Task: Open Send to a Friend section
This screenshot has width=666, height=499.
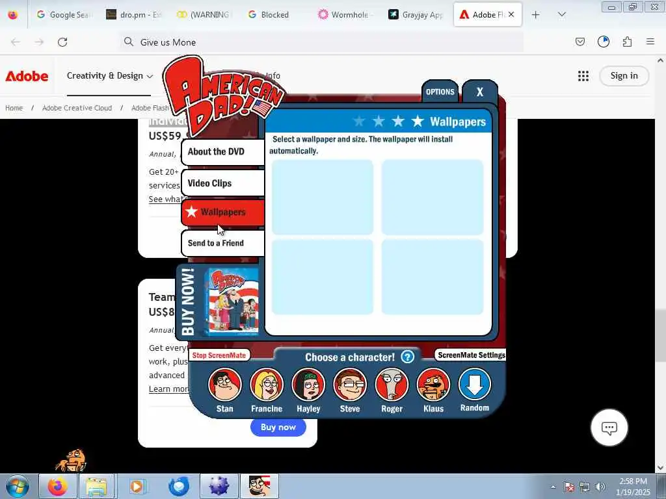Action: pyautogui.click(x=222, y=243)
